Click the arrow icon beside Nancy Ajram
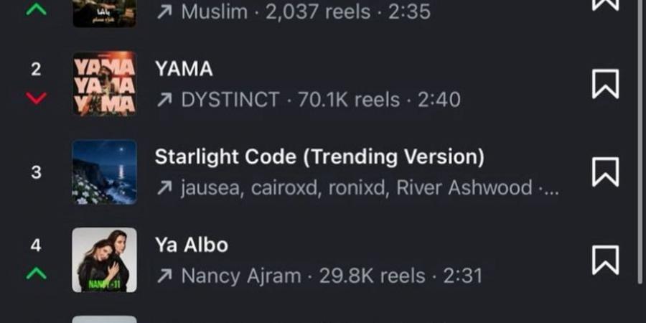Screen dimensions: 646x323 point(165,276)
